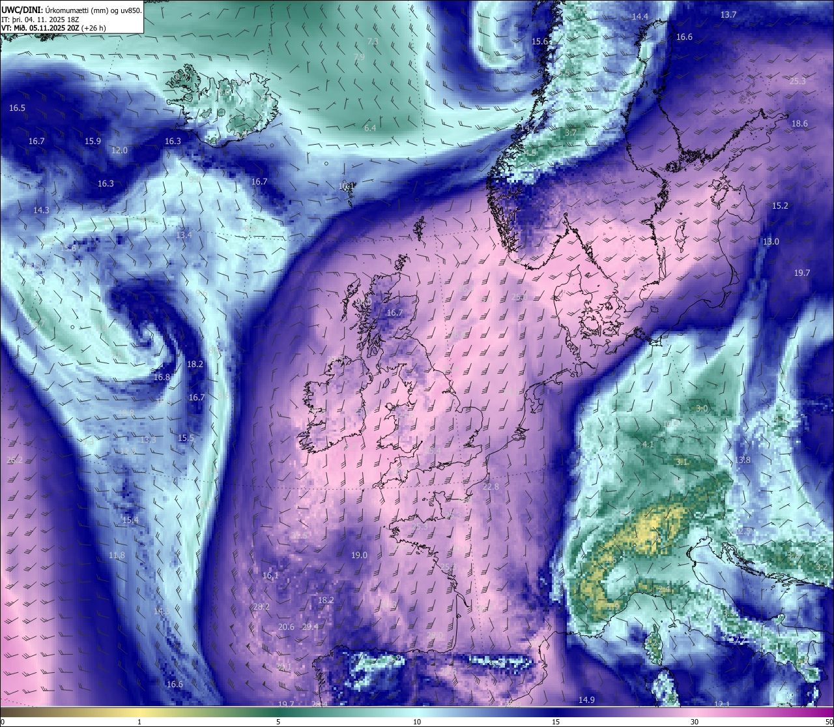Click the map value 16.5 on the left edge
Image resolution: width=834 pixels, height=727 pixels.
pos(17,108)
